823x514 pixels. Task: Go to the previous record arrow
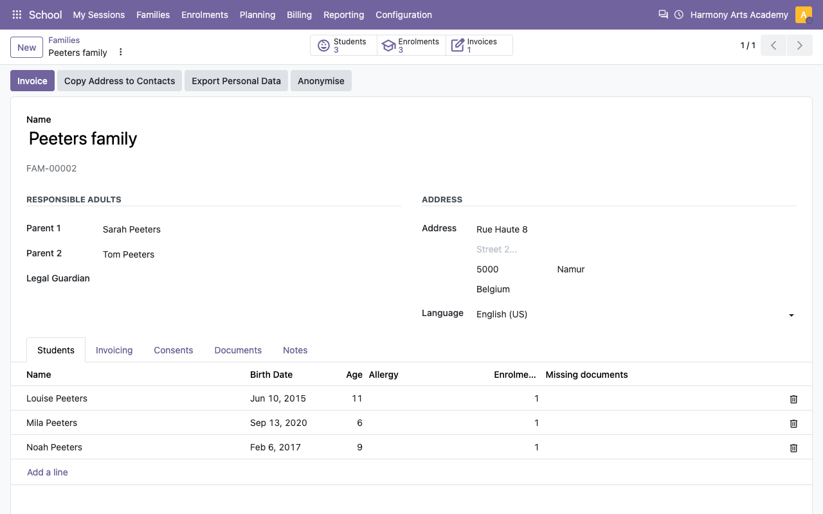[773, 46]
